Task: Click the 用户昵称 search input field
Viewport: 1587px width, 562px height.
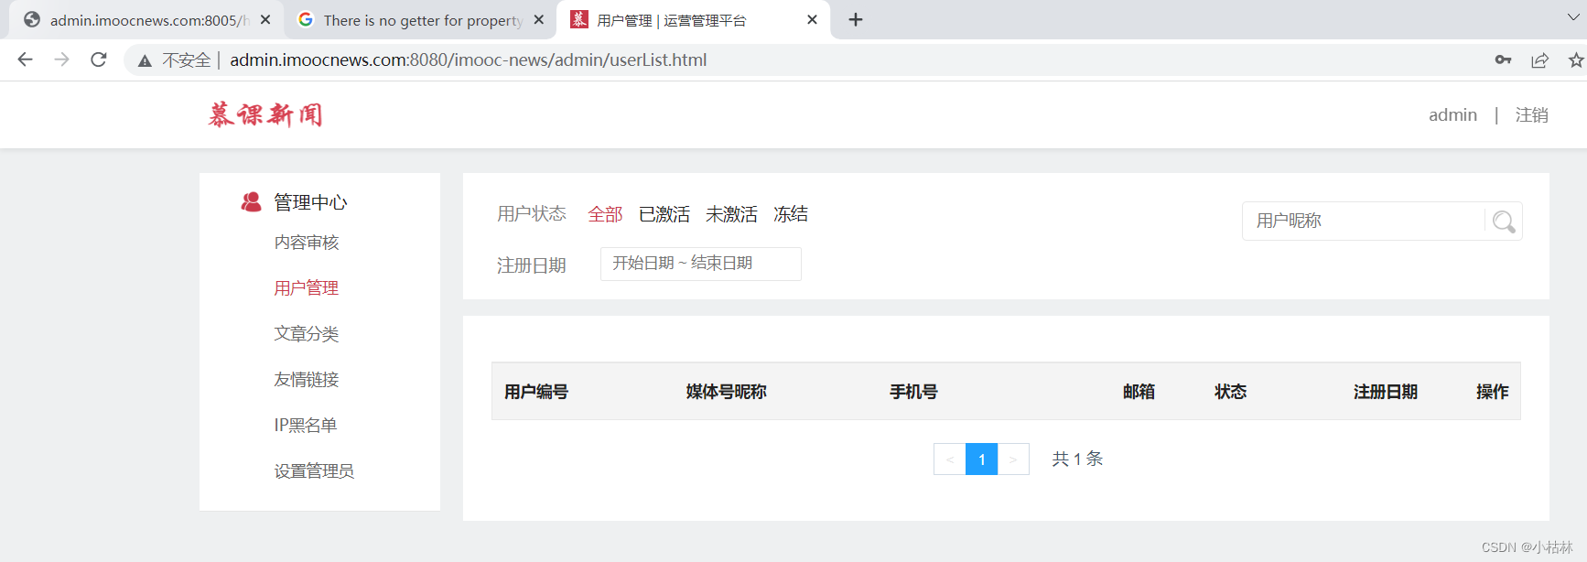Action: tap(1364, 222)
